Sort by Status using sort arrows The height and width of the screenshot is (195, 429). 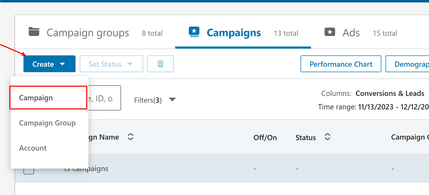tap(327, 137)
